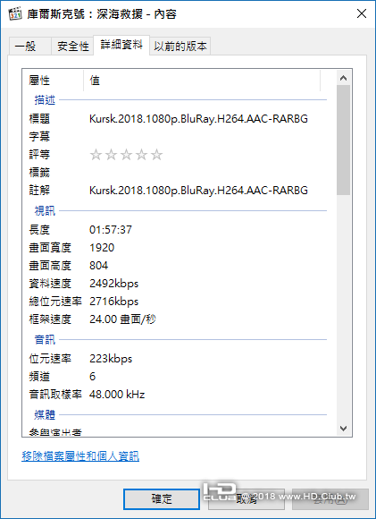Image resolution: width=376 pixels, height=519 pixels.
Task: Go to the 以前的版本 tab
Action: (x=180, y=47)
